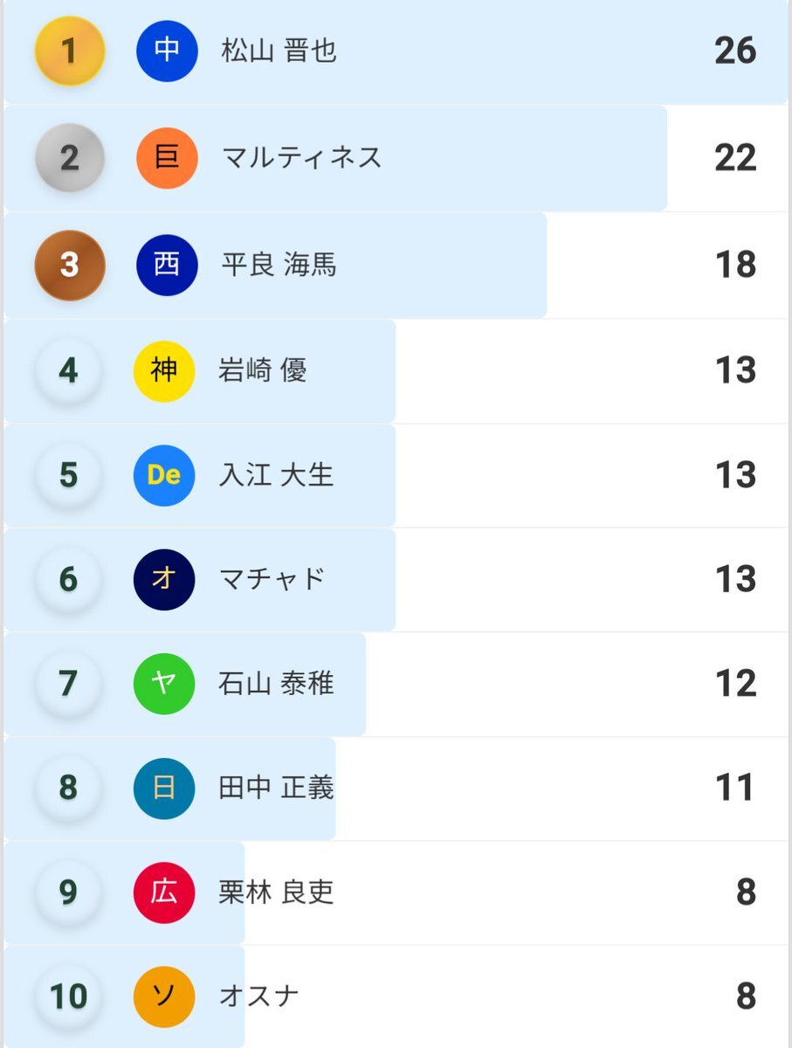792x1048 pixels.
Task: Select the bronze rank 3 medal
Action: (70, 265)
